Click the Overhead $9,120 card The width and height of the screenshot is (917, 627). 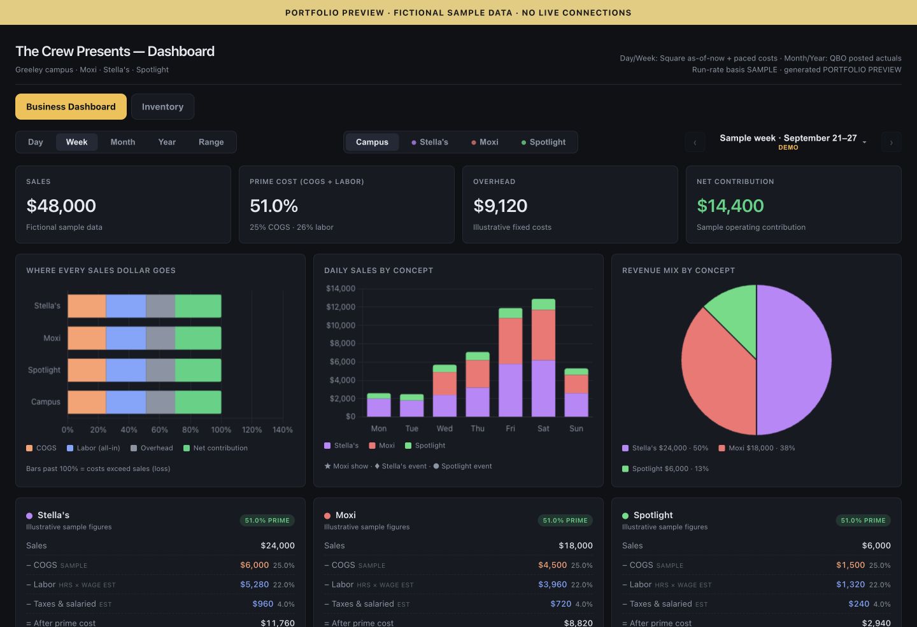point(570,204)
